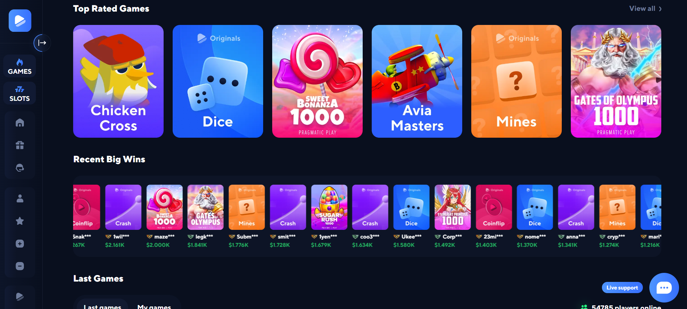687x309 pixels.
Task: Switch to the My games tab
Action: [154, 306]
